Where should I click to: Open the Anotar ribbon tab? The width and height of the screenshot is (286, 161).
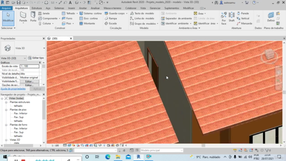point(83,8)
